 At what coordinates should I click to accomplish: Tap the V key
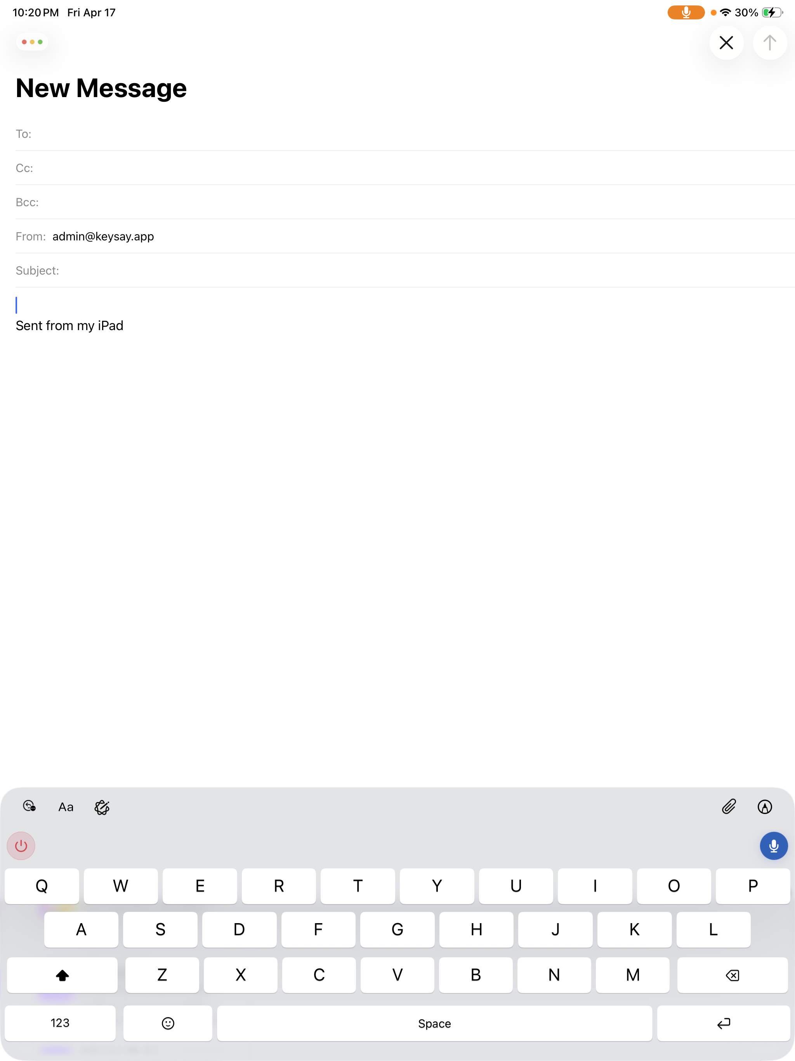[x=397, y=975]
